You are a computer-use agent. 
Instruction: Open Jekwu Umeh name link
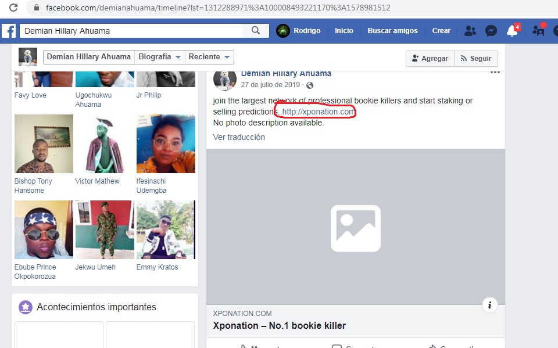95,267
